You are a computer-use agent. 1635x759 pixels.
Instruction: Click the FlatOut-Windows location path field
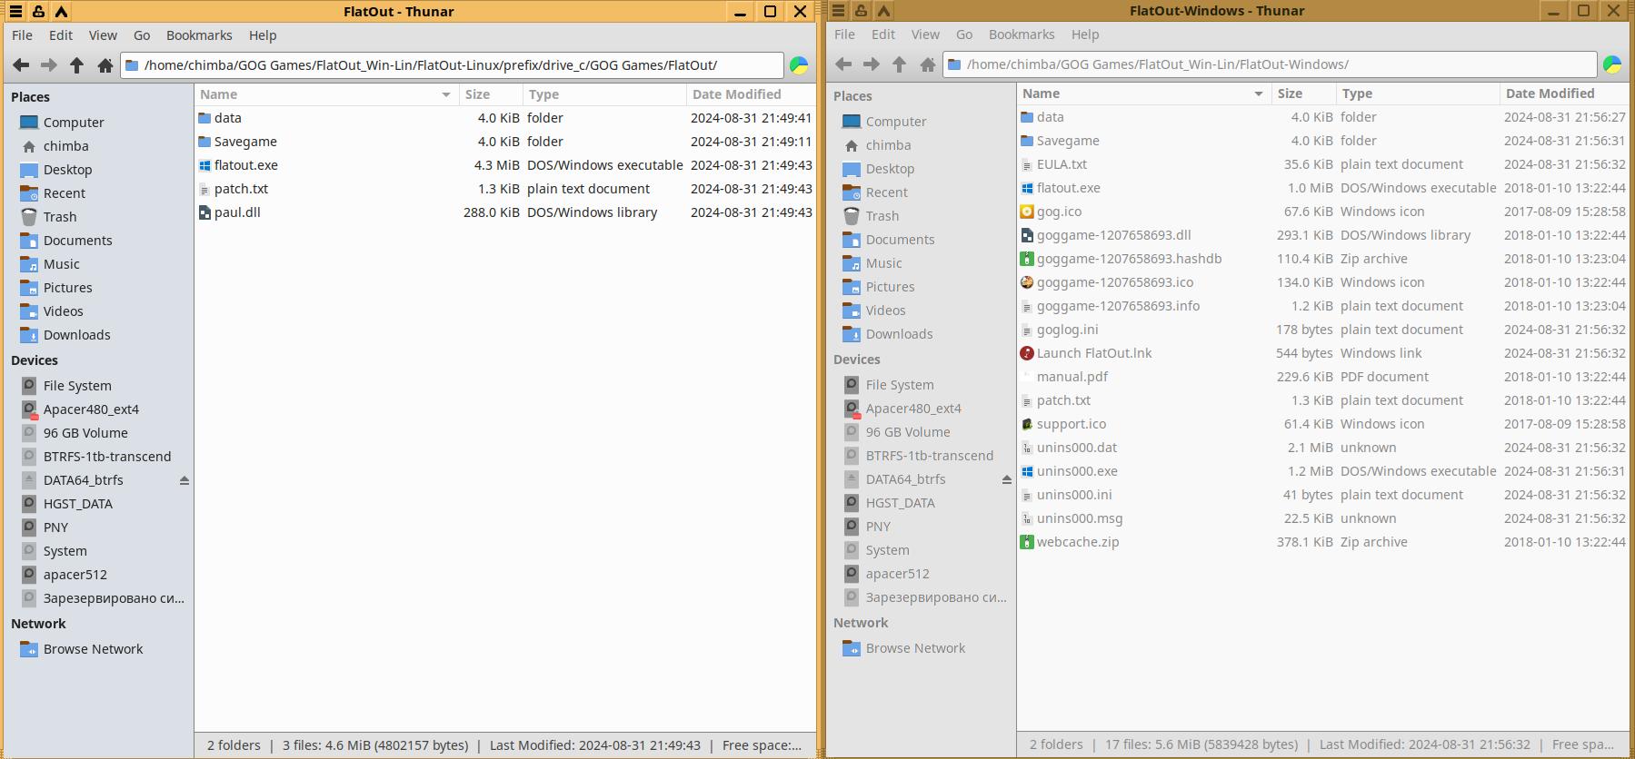[x=1270, y=64]
